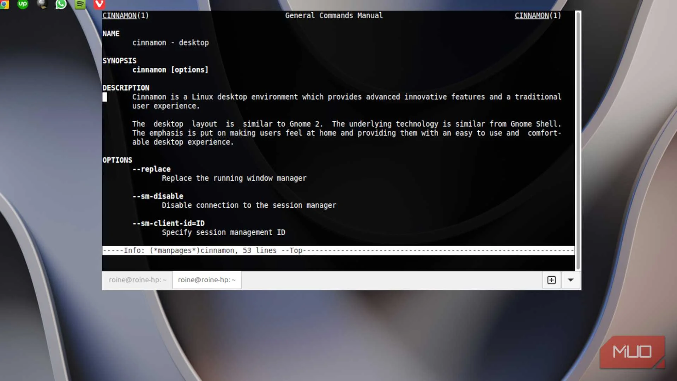Open WhatsApp from the top panel
This screenshot has width=677, height=381.
pos(61,5)
